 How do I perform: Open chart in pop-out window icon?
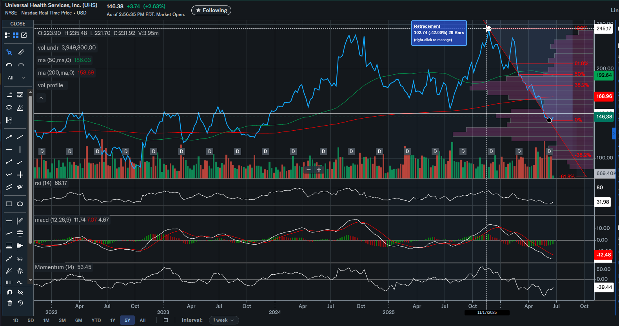click(24, 35)
